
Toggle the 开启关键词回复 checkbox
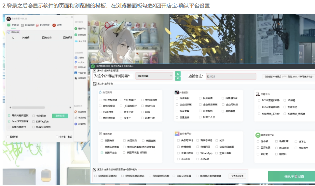(9, 116)
